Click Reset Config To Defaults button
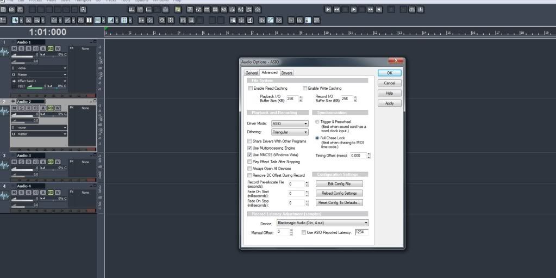This screenshot has width=556, height=278. (x=339, y=202)
